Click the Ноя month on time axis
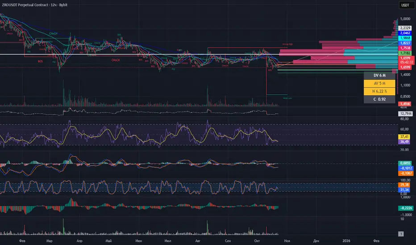The image size is (416, 245). tap(287, 241)
